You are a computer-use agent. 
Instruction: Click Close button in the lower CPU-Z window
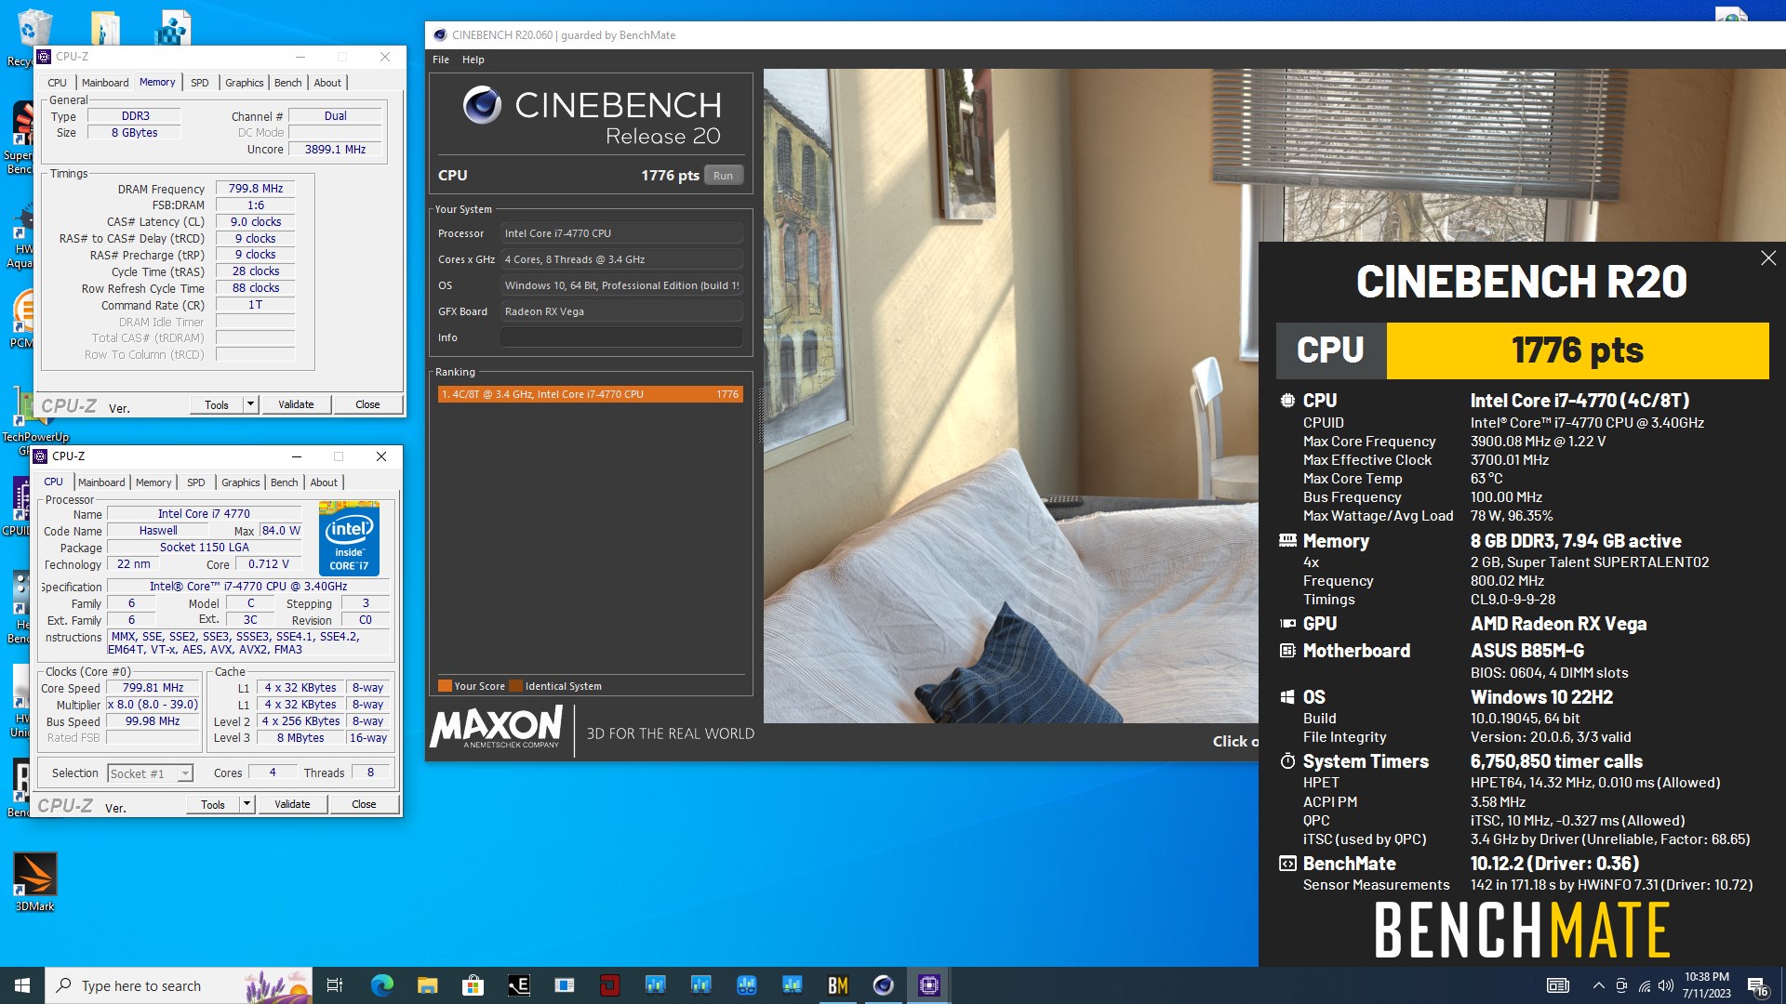364,804
